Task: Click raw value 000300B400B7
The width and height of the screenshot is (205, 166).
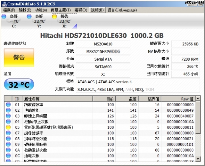Action: [180, 116]
